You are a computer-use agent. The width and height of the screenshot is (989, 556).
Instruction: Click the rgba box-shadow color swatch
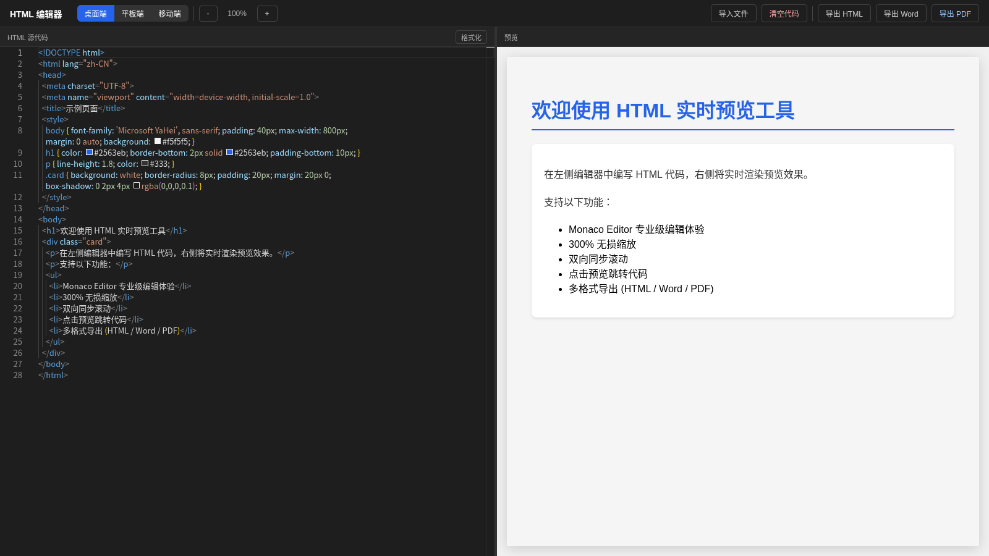(137, 185)
